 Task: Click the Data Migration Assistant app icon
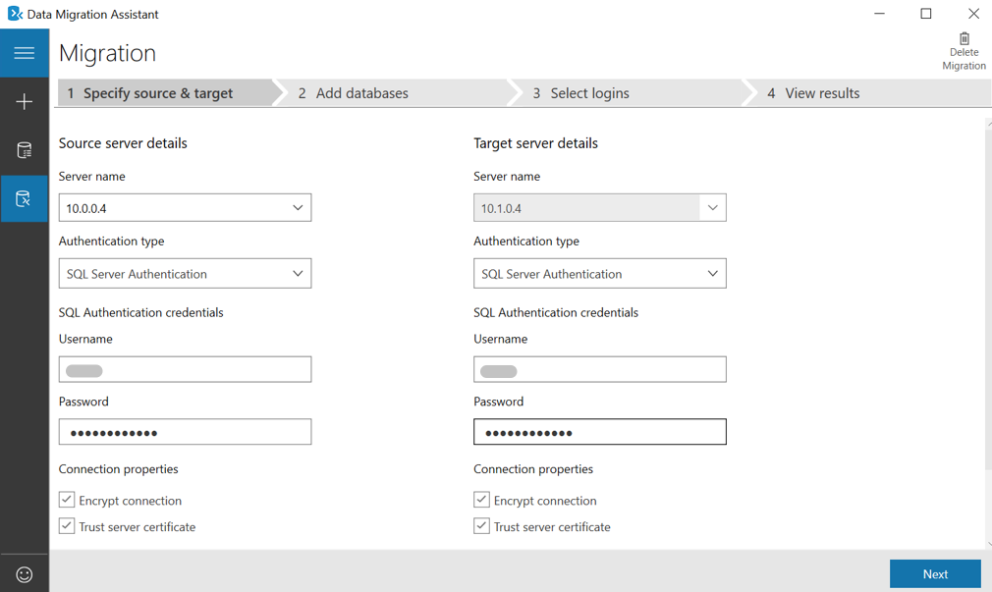[x=14, y=14]
